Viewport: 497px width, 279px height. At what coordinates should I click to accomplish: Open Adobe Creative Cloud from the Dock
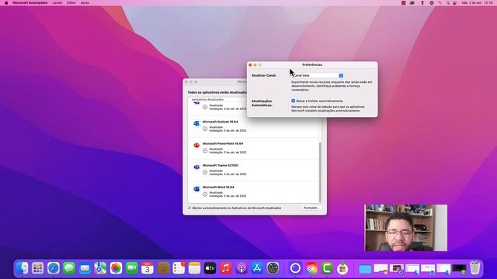311,268
